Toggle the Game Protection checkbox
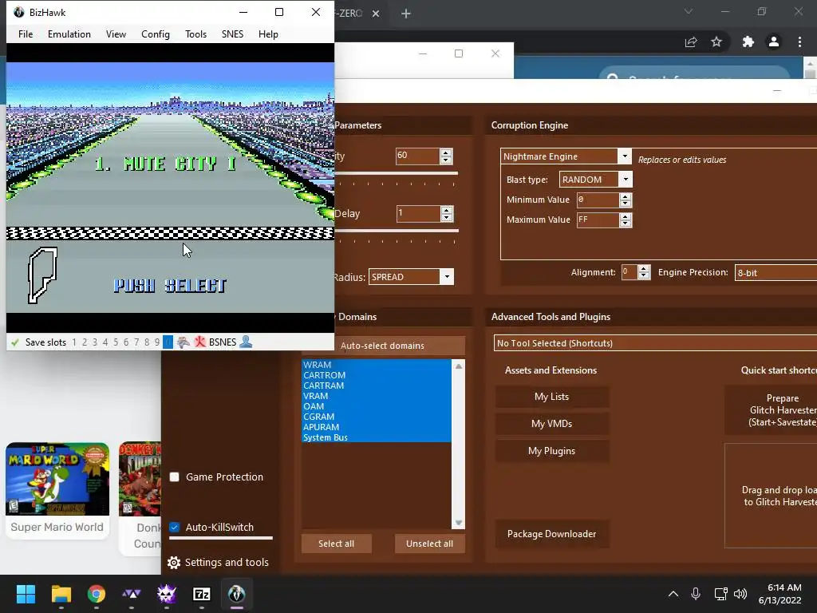The width and height of the screenshot is (817, 613). pos(175,477)
